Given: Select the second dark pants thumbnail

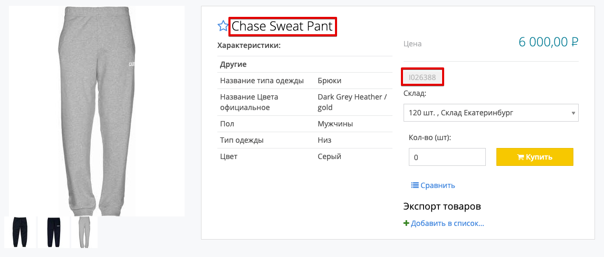Looking at the screenshot, I should click(54, 232).
